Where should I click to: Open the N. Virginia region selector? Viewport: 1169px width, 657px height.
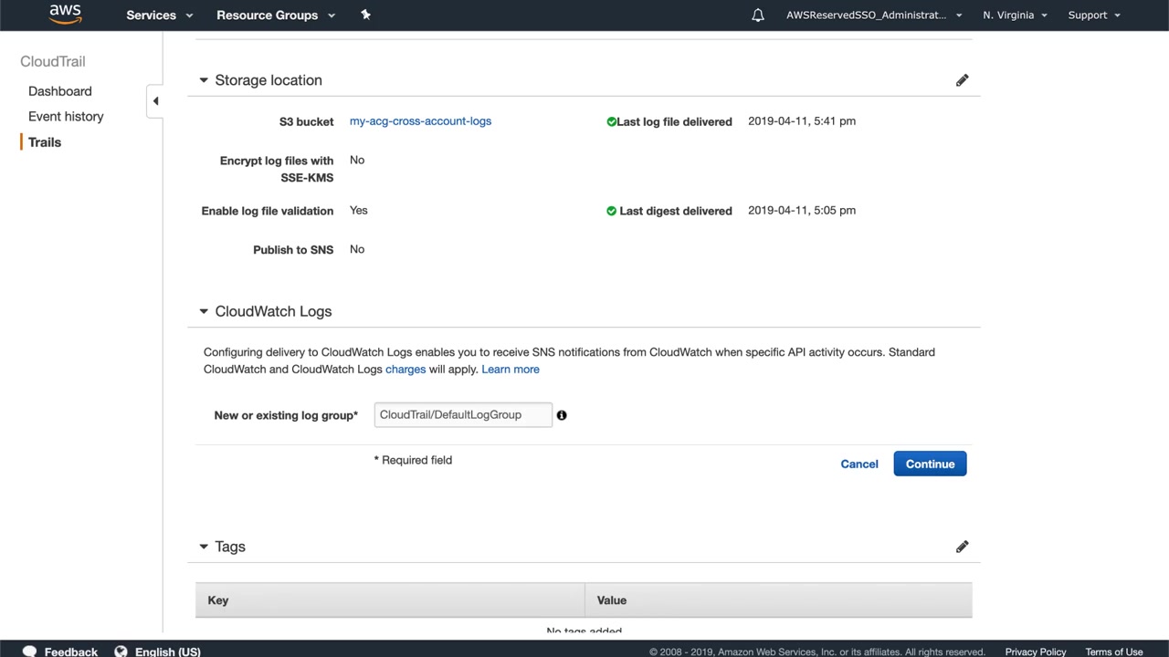tap(1015, 16)
